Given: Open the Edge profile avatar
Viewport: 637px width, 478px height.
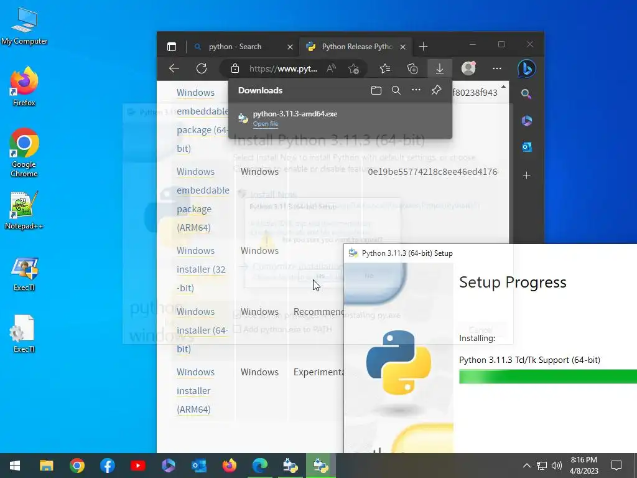Looking at the screenshot, I should pyautogui.click(x=468, y=68).
